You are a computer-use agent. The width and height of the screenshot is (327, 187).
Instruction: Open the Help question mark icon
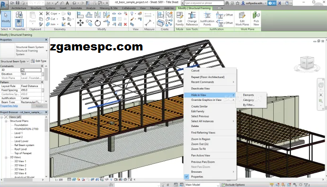(287, 3)
